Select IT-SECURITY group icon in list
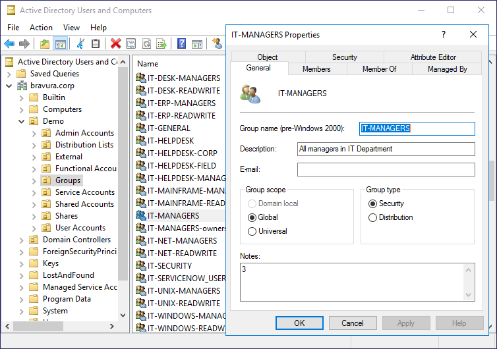The width and height of the screenshot is (497, 349). [140, 265]
